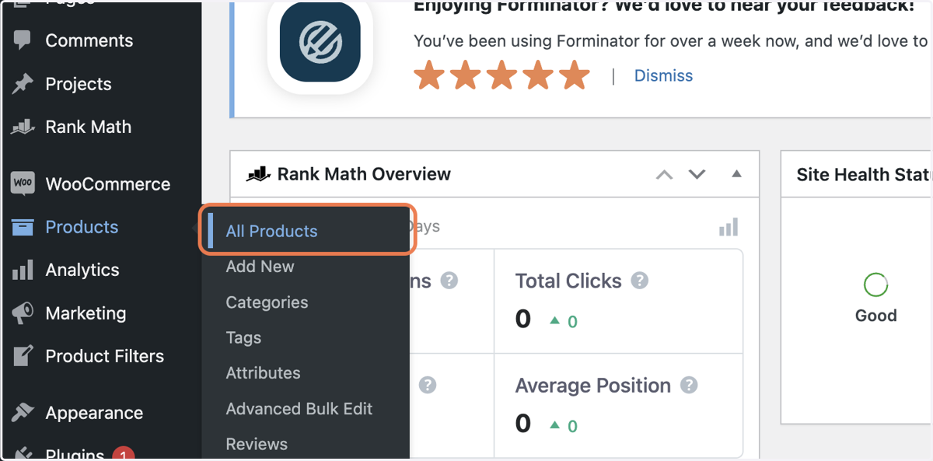The height and width of the screenshot is (461, 933).
Task: Click the Plugins plug icon
Action: coord(23,453)
